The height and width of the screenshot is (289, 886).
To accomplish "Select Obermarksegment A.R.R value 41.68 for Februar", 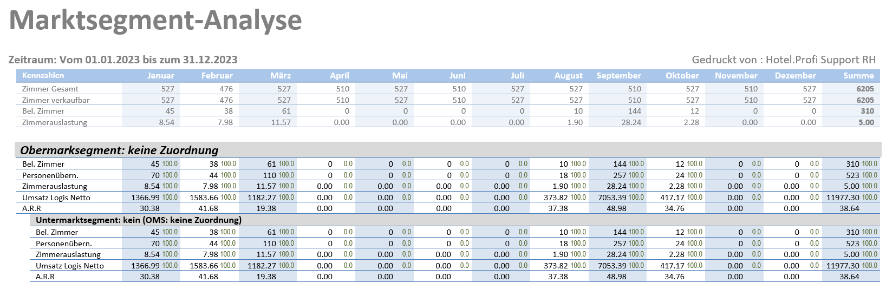I will [x=209, y=208].
